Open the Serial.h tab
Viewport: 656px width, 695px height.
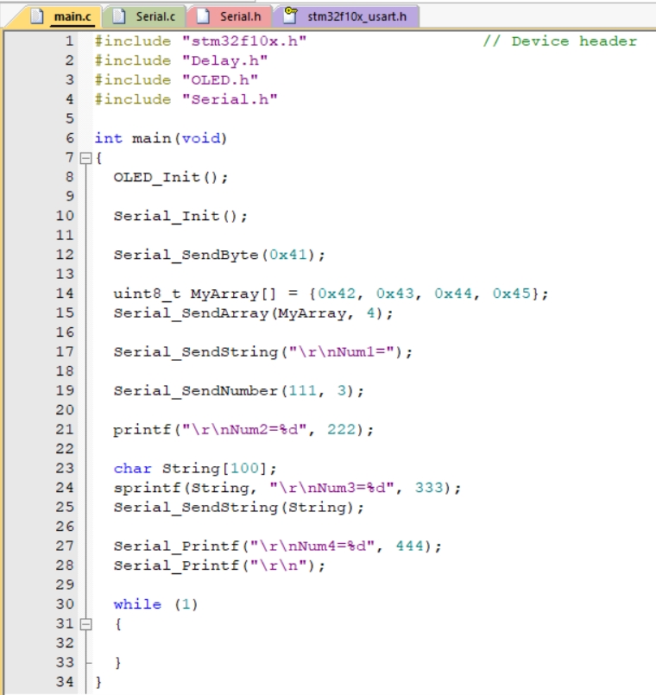pyautogui.click(x=230, y=17)
